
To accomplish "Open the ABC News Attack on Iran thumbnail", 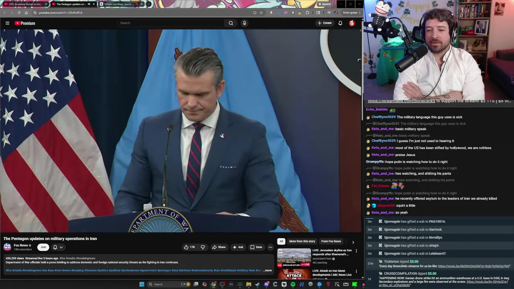I will [294, 274].
